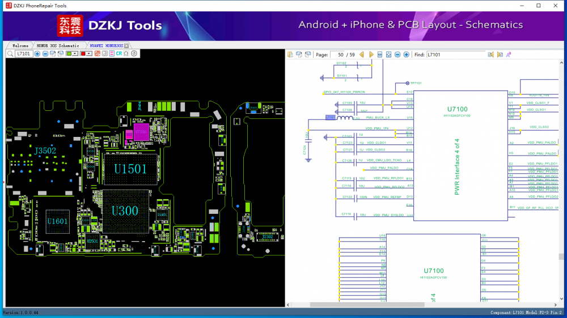
Task: Click the schematic horizontal scrollbar thumb
Action: (367, 305)
